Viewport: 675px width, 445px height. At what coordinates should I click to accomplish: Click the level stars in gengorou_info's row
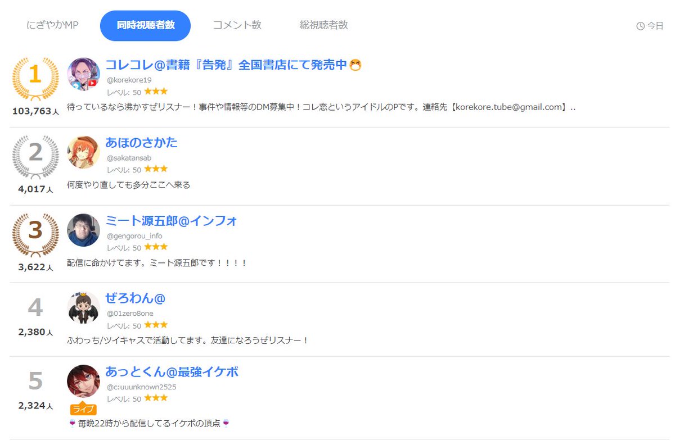click(156, 247)
